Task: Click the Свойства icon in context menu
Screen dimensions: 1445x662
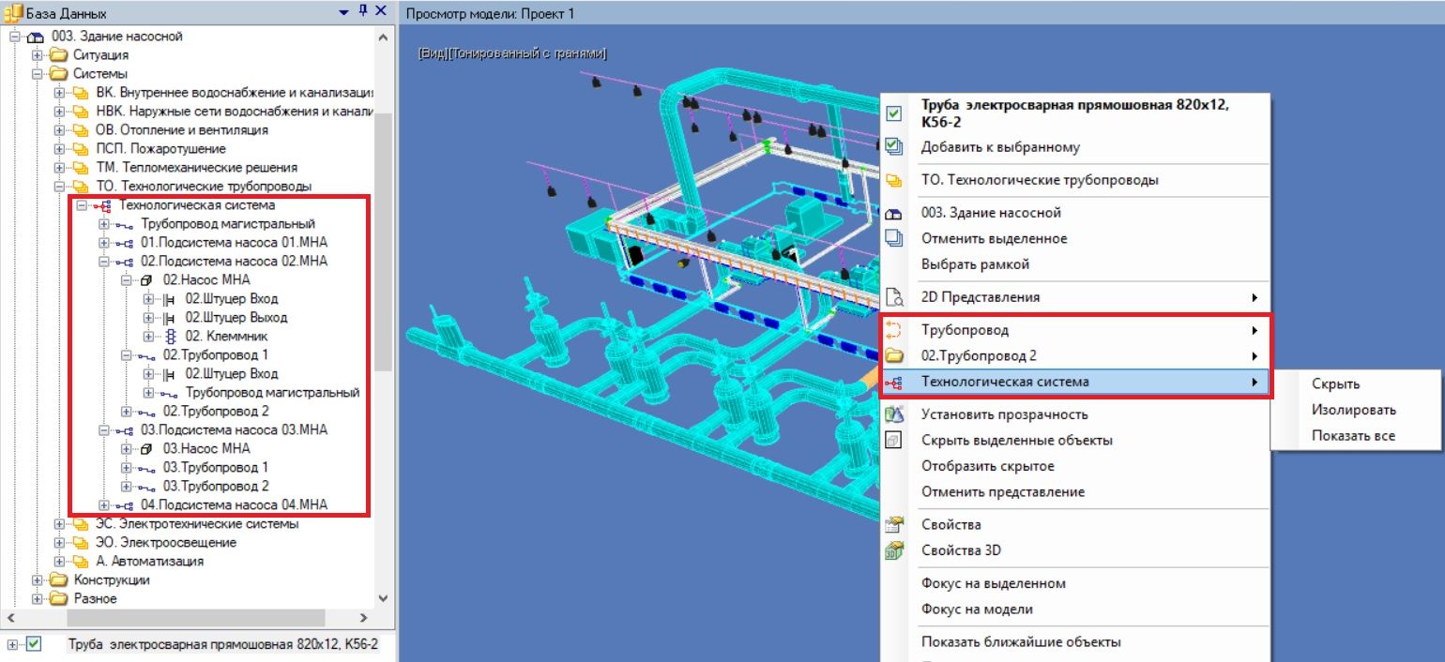Action: tap(894, 525)
